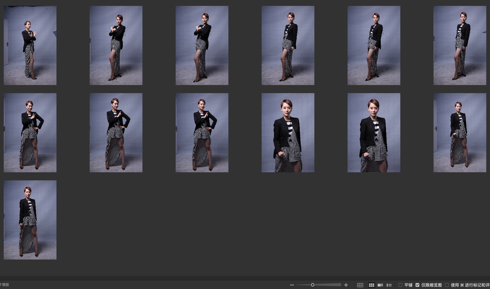Select the first photo in the top row
The width and height of the screenshot is (490, 289).
click(30, 45)
